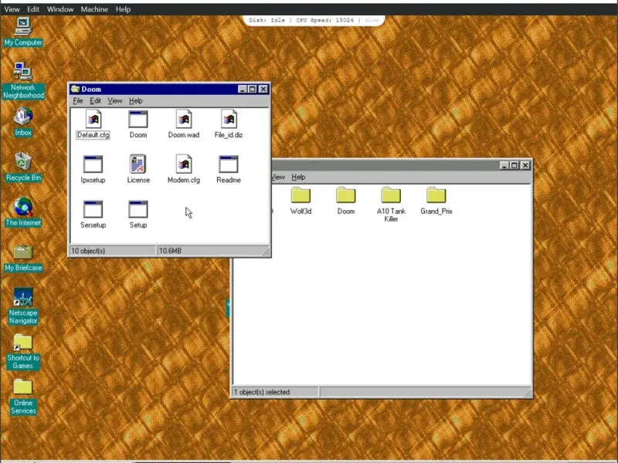Minimize the Doom window
The height and width of the screenshot is (463, 618).
tap(243, 90)
